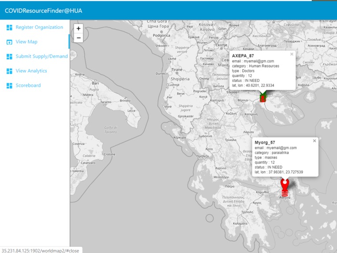The image size is (337, 253).
Task: Click the Podgorica label on the map
Action: tap(161, 35)
